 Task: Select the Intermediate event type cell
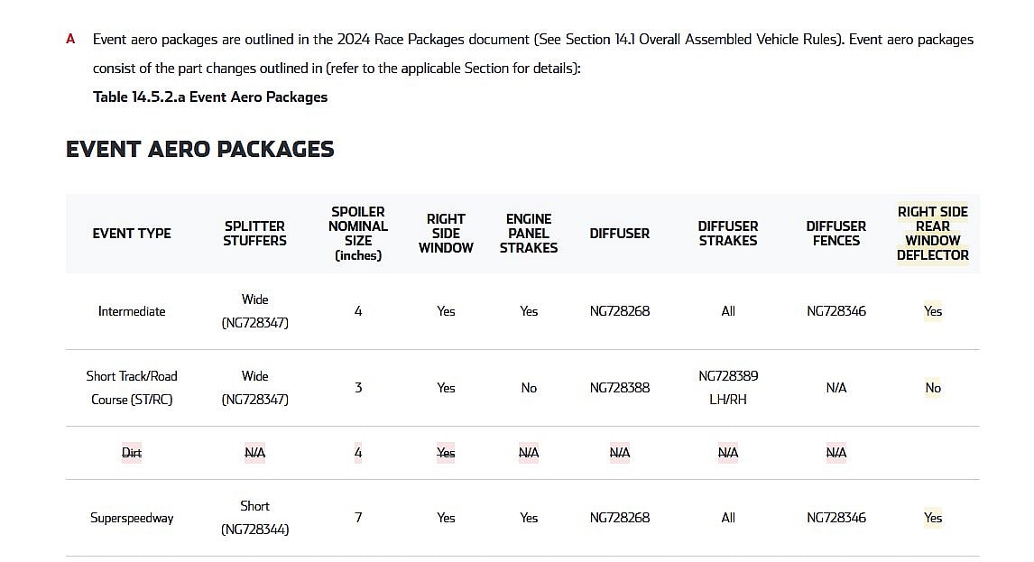click(132, 311)
